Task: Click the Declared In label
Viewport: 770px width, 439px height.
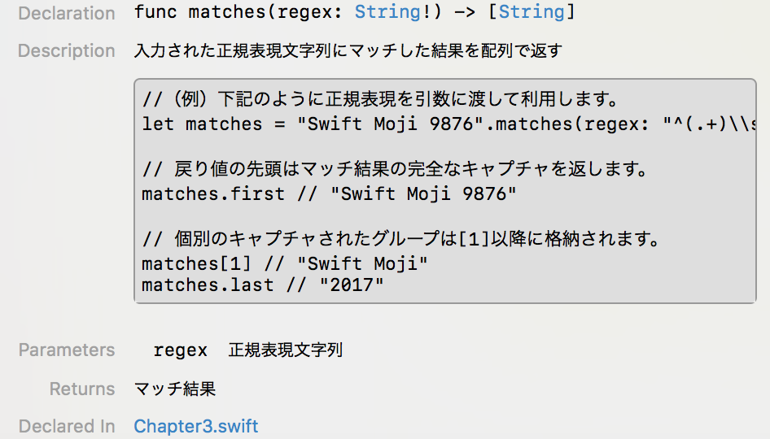Action: [x=66, y=426]
